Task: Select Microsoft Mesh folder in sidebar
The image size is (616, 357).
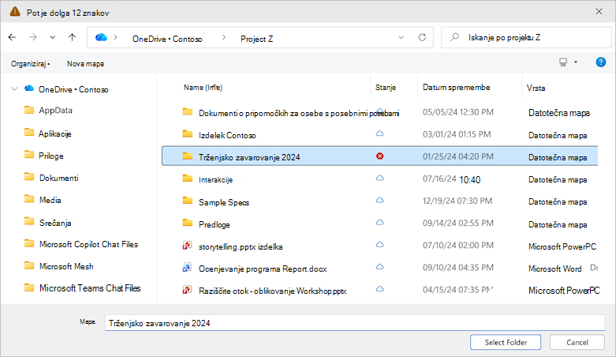Action: pos(66,266)
